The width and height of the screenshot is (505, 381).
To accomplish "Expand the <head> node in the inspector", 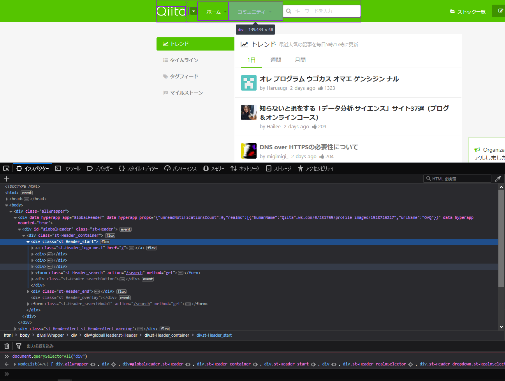I will click(7, 199).
